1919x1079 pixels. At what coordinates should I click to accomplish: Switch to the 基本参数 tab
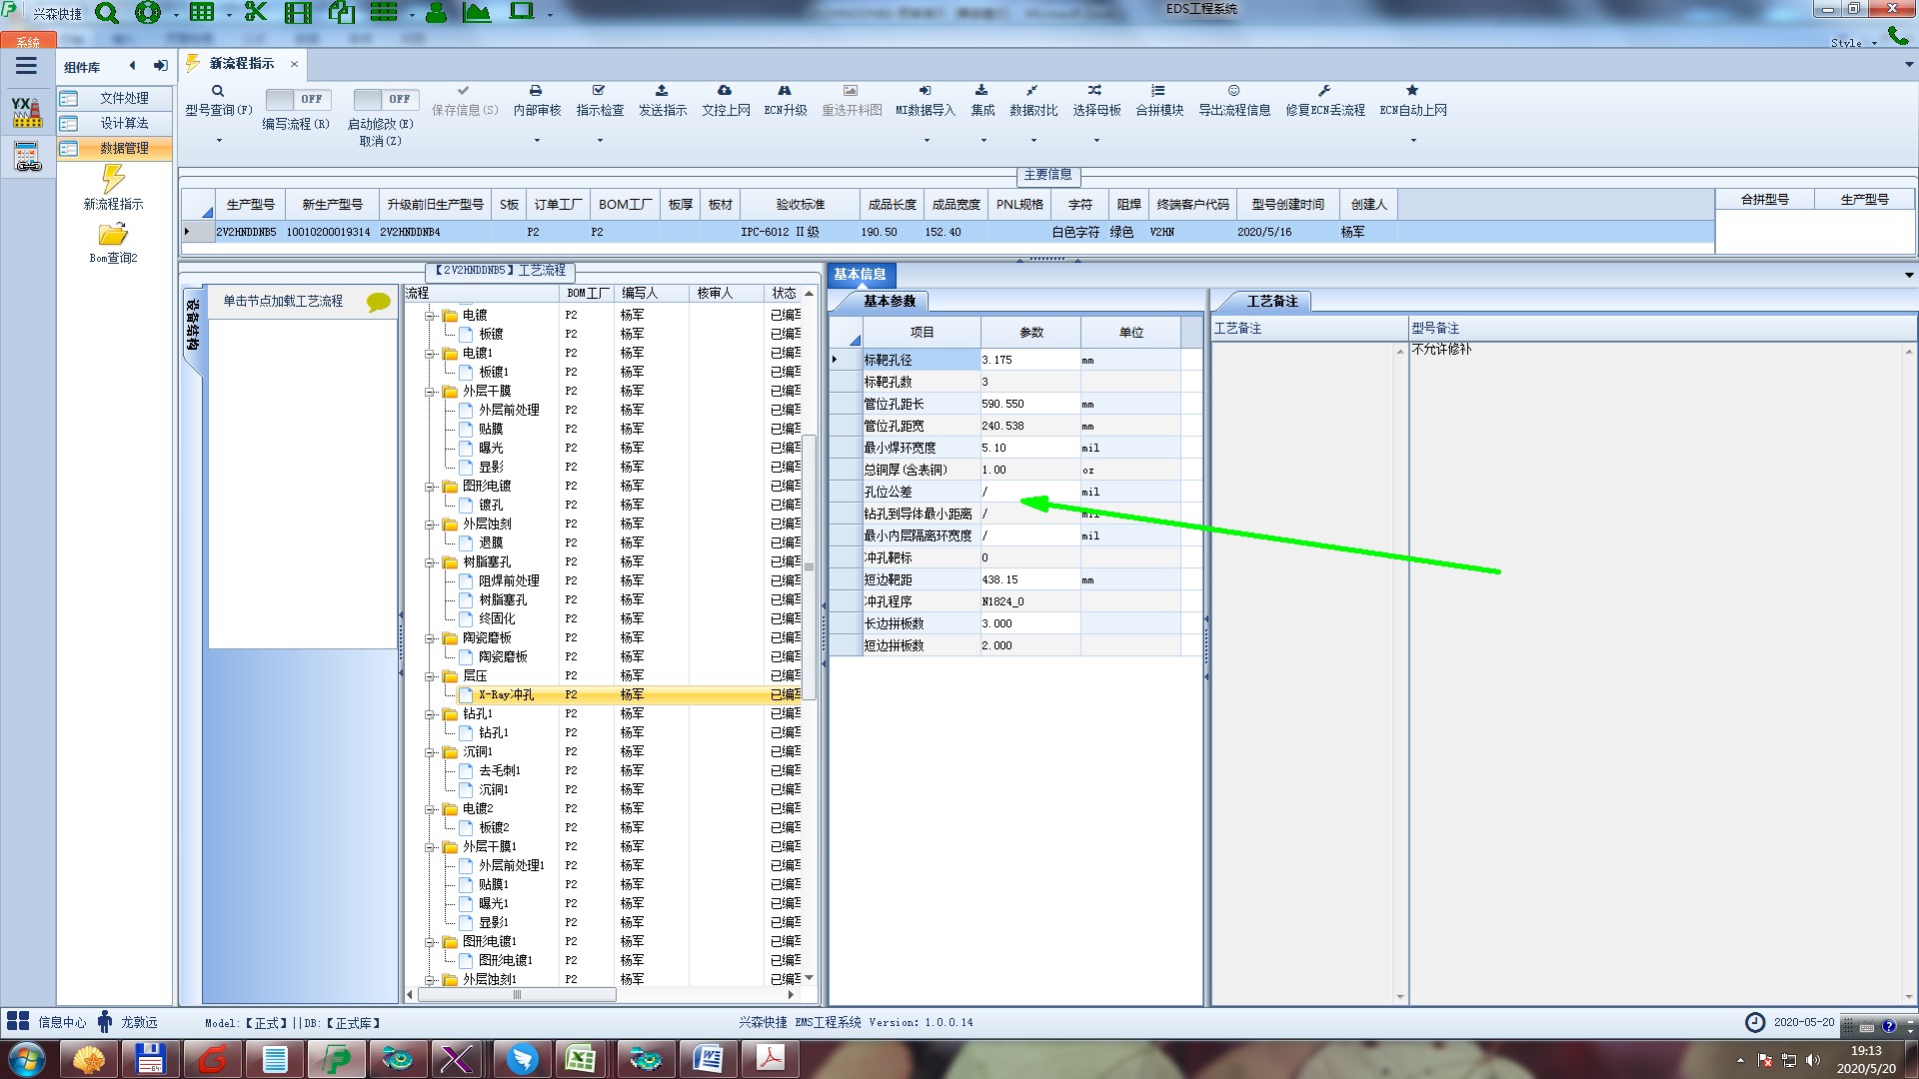coord(889,301)
